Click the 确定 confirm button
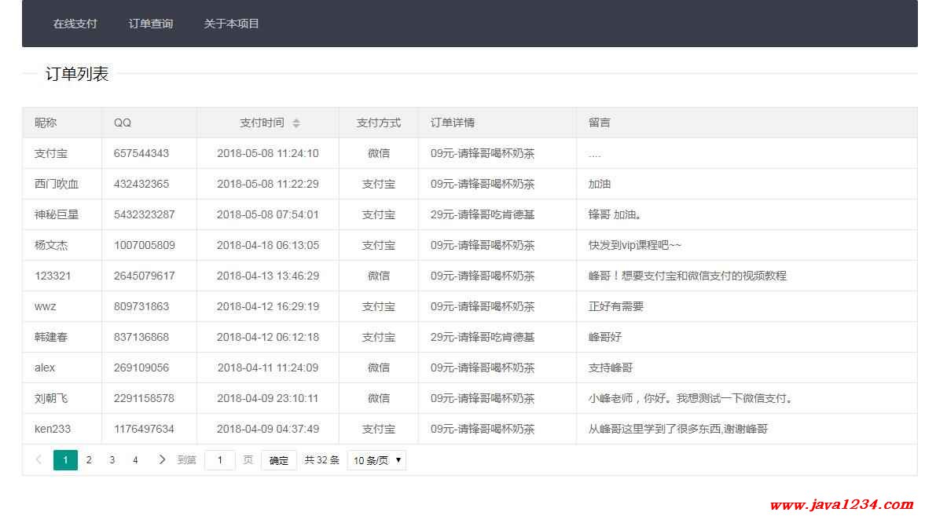Screen dimensions: 925x523 coord(278,460)
